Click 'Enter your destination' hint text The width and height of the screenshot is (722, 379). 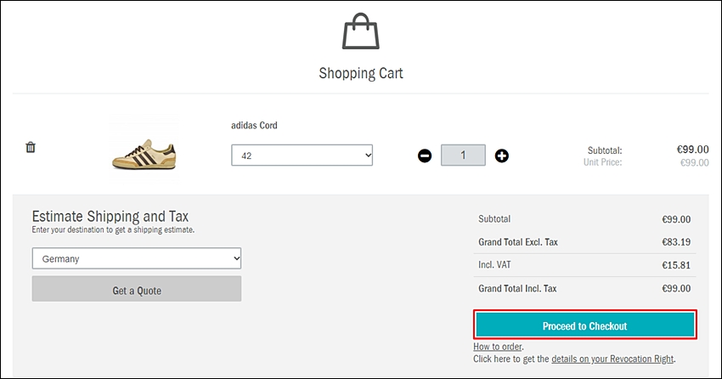tap(113, 229)
